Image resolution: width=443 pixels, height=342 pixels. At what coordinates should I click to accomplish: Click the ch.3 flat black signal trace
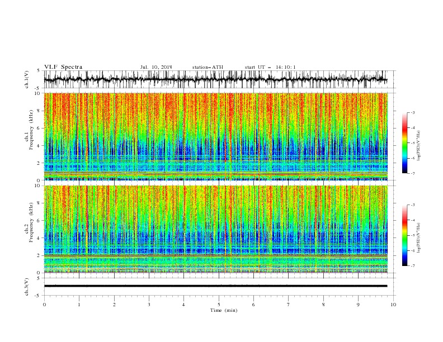[215, 286]
